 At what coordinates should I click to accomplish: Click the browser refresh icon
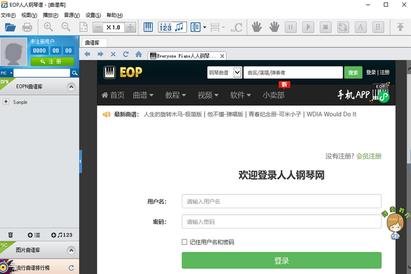coord(126,54)
